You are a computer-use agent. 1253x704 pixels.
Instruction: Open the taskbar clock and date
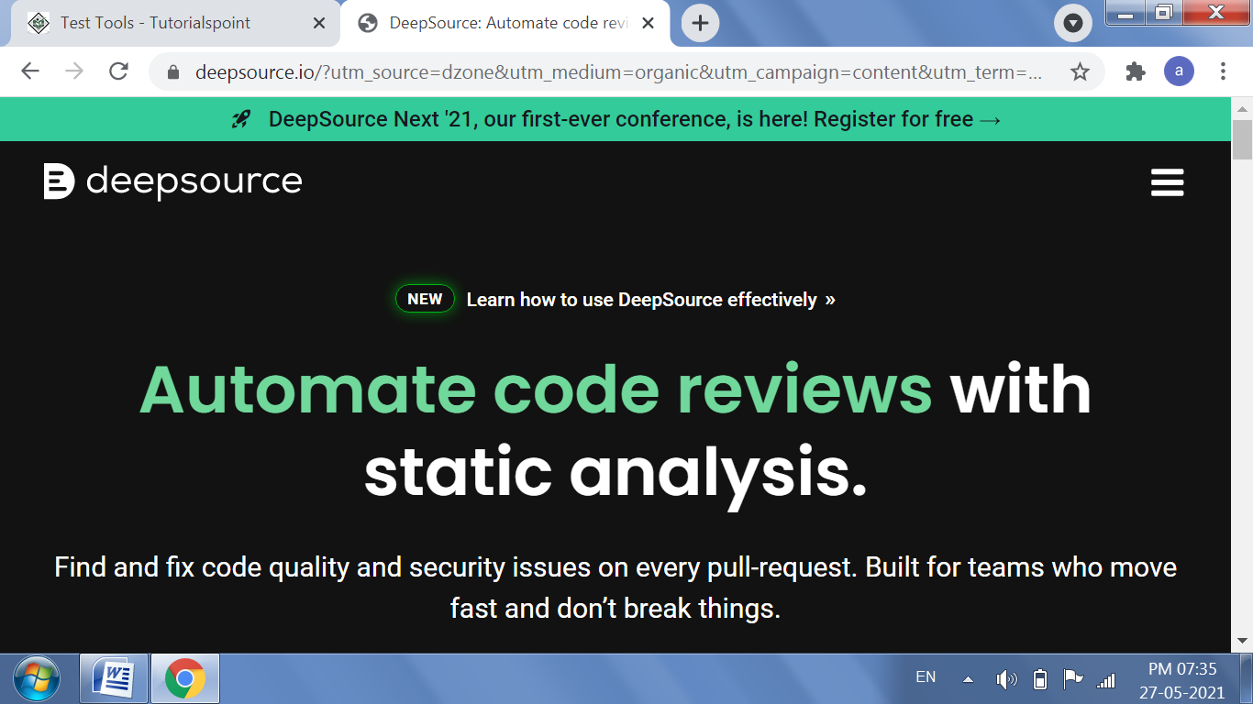click(1182, 680)
